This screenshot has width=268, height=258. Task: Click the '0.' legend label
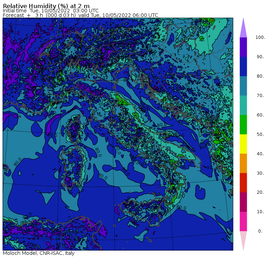(x=260, y=231)
